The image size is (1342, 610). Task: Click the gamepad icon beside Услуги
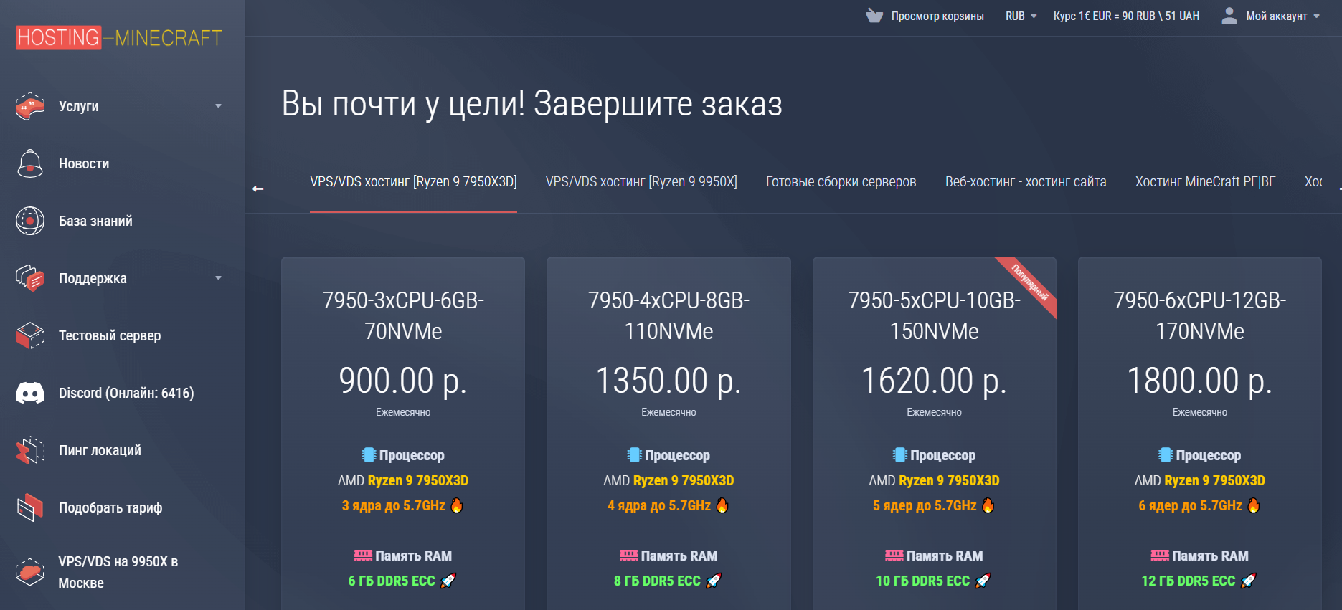pos(30,106)
